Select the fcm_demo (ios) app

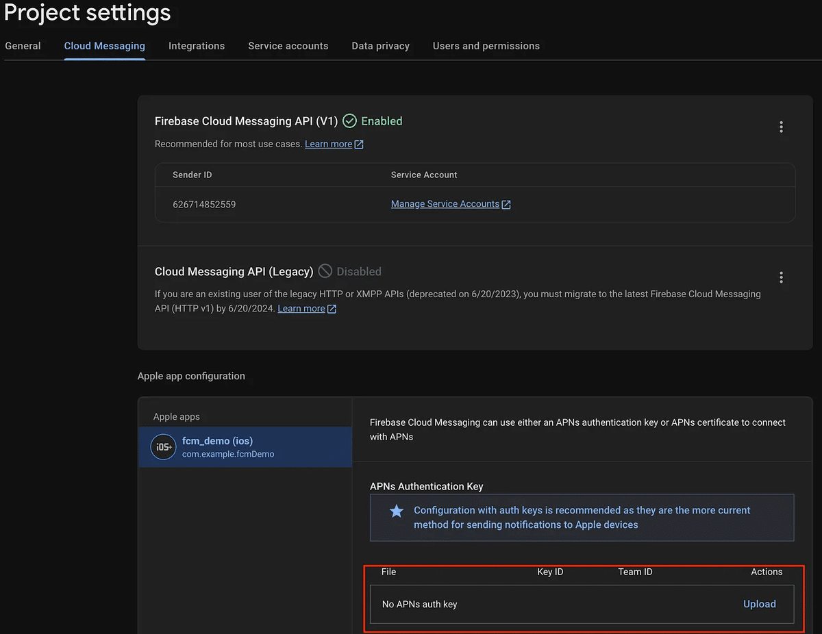[245, 447]
